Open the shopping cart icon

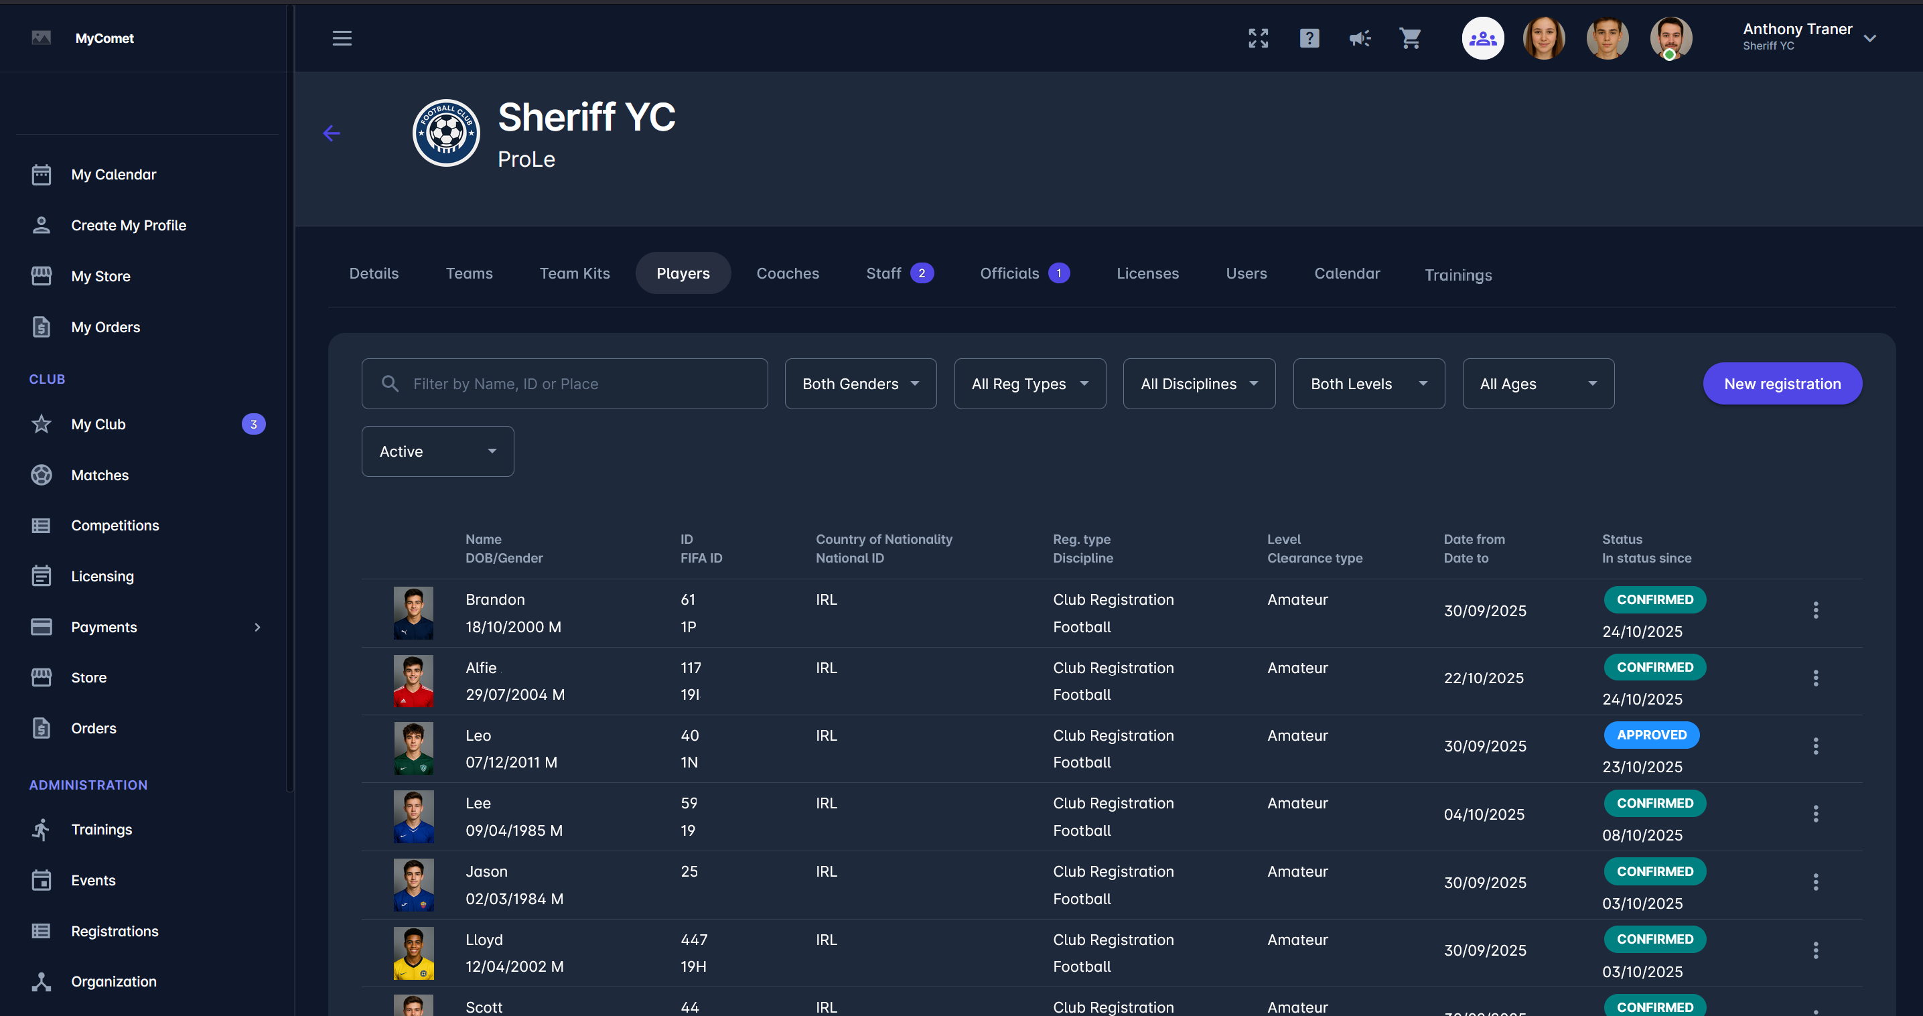coord(1410,38)
